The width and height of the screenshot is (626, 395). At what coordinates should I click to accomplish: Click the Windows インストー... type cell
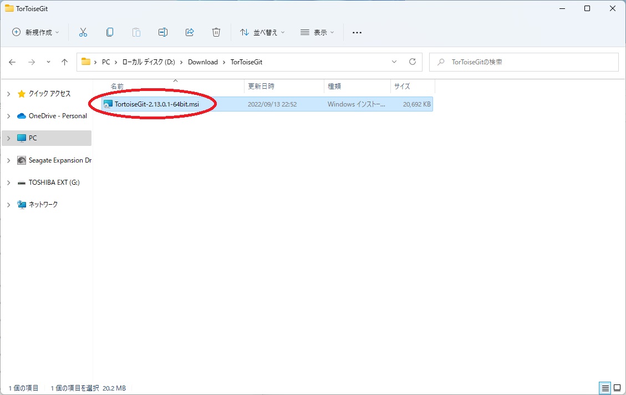coord(357,104)
